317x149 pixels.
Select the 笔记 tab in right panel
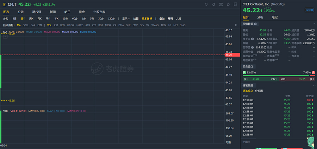tap(275, 17)
